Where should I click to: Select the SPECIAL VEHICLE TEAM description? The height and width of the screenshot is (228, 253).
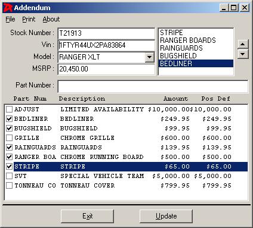coord(102,176)
